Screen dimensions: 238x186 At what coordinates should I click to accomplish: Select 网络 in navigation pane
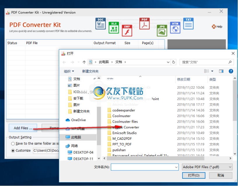coord(74,146)
